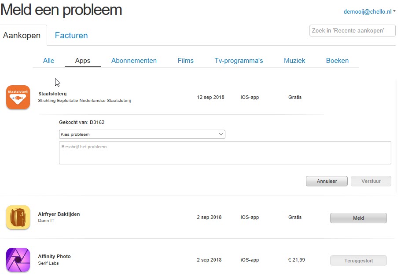
Task: Click into 'Beschrijf het probleem' text area
Action: pos(225,153)
